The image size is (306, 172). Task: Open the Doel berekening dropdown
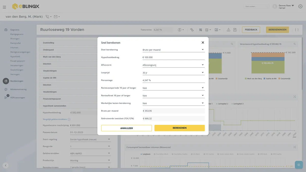click(173, 50)
